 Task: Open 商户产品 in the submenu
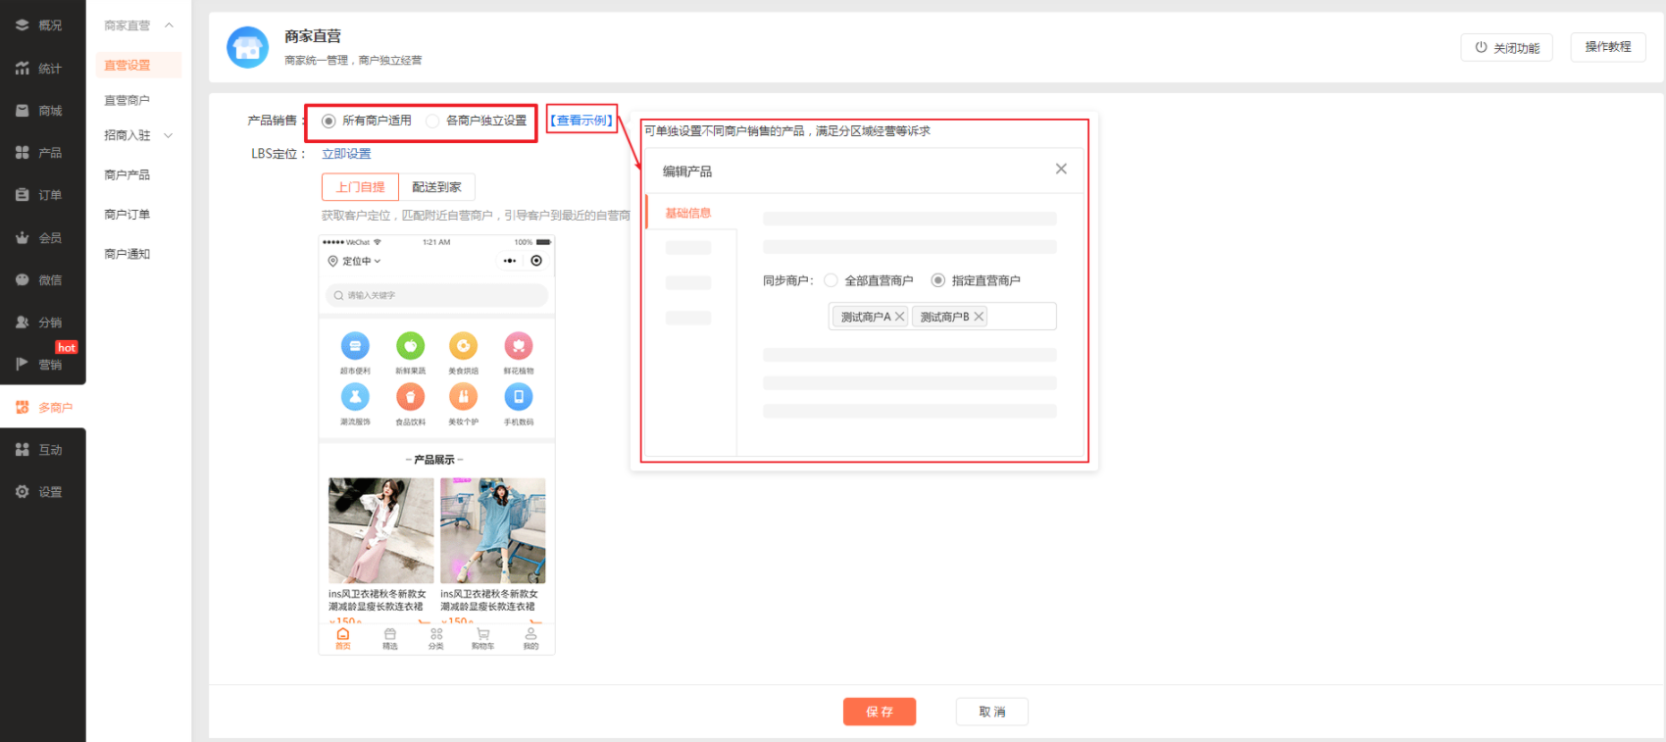pos(126,174)
